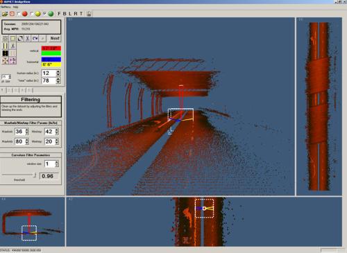The height and width of the screenshot is (253, 347).
Task: Click the curvature threshold slider handle
Action: [x=35, y=175]
